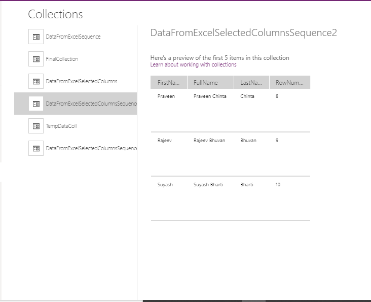Click the DataFromExcelSelectedColumns table icon
Screen dimensions: 371x302
click(36, 81)
